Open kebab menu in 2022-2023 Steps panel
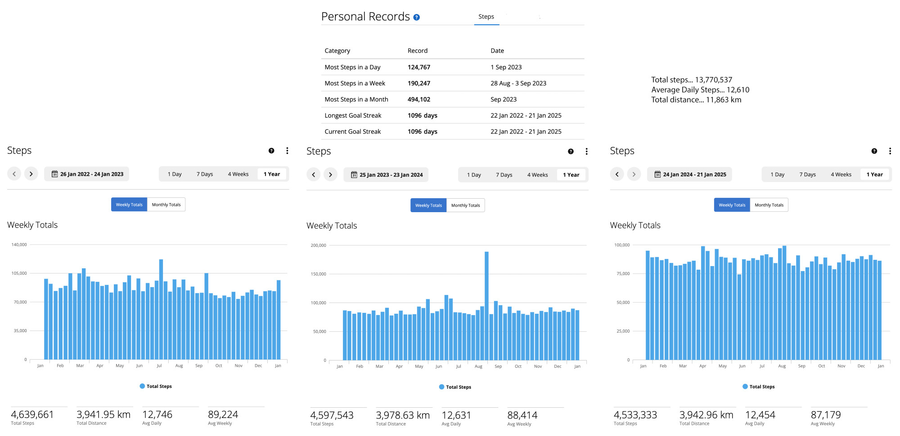Screen dimensions: 900x436 [287, 151]
